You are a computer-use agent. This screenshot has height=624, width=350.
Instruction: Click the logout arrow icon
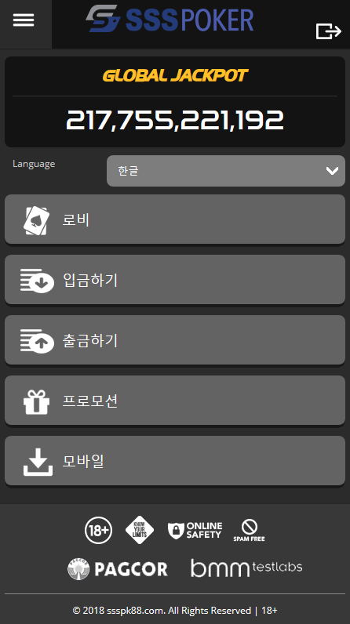pyautogui.click(x=329, y=31)
